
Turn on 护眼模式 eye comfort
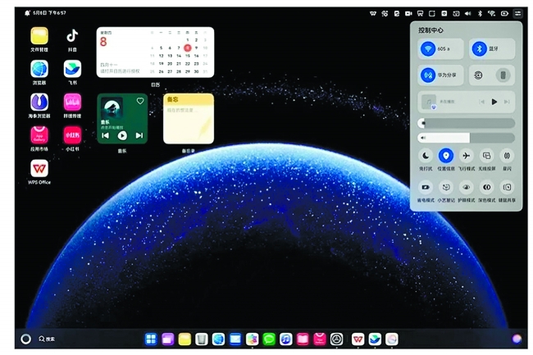click(466, 187)
